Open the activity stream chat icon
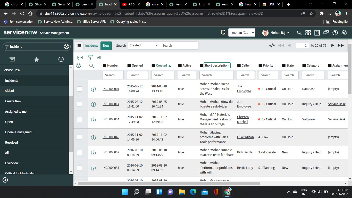The height and width of the screenshot is (198, 352). [x=80, y=57]
